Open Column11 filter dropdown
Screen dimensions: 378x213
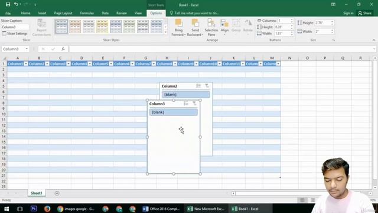coord(243,64)
